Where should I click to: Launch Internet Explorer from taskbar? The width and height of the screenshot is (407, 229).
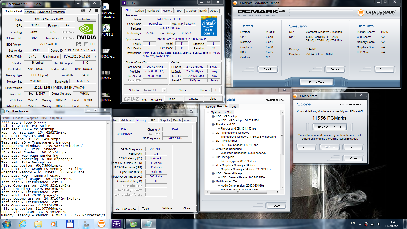click(x=23, y=224)
